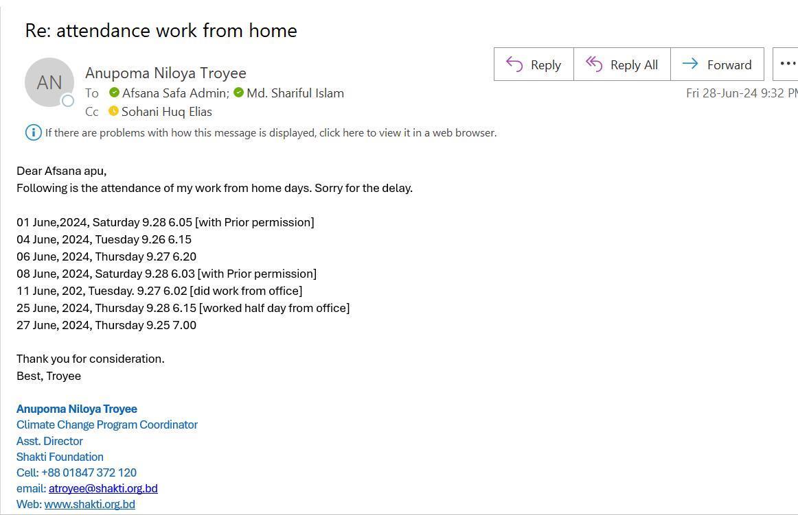Image resolution: width=798 pixels, height=515 pixels.
Task: Select Cc recipient Sohani Huq Elias
Action: pos(166,111)
